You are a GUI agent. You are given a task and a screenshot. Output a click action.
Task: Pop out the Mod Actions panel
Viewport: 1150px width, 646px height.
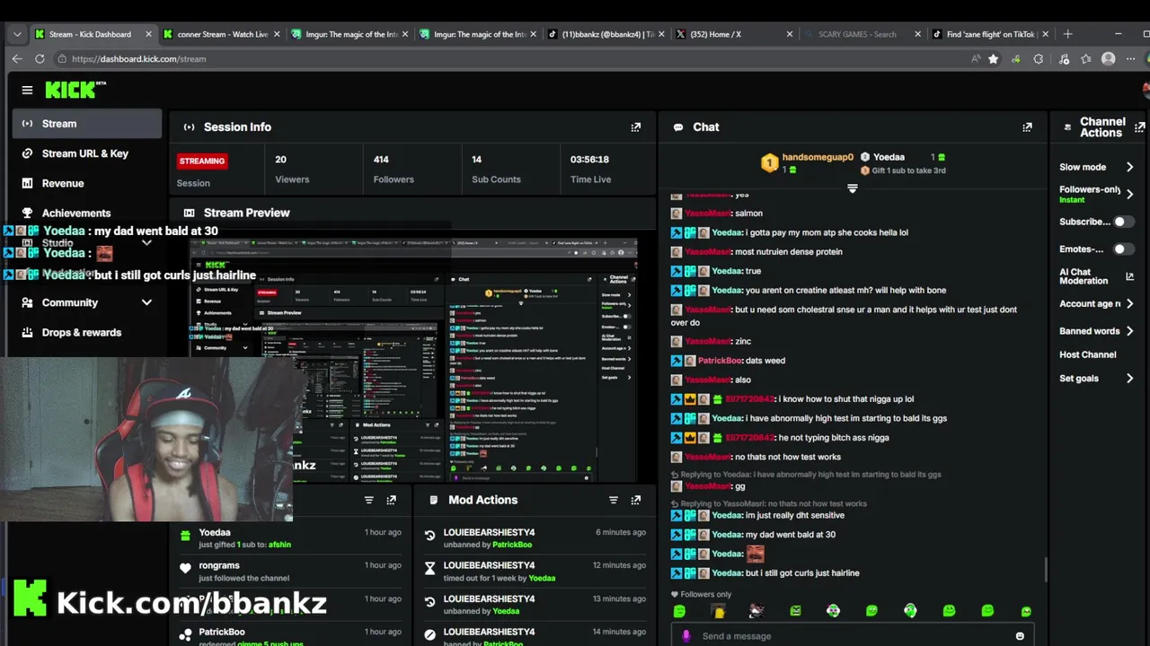pos(636,500)
